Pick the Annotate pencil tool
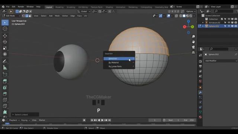Screen dimensions: 238x134 click(5, 61)
